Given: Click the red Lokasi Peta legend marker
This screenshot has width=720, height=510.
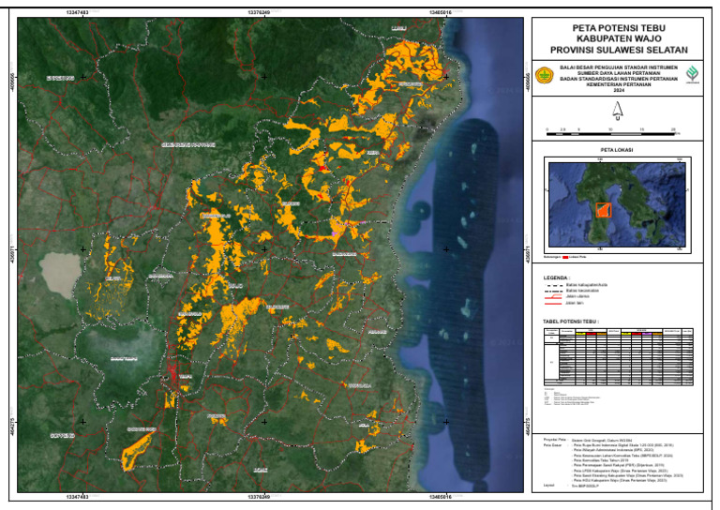Looking at the screenshot, I should click(565, 257).
